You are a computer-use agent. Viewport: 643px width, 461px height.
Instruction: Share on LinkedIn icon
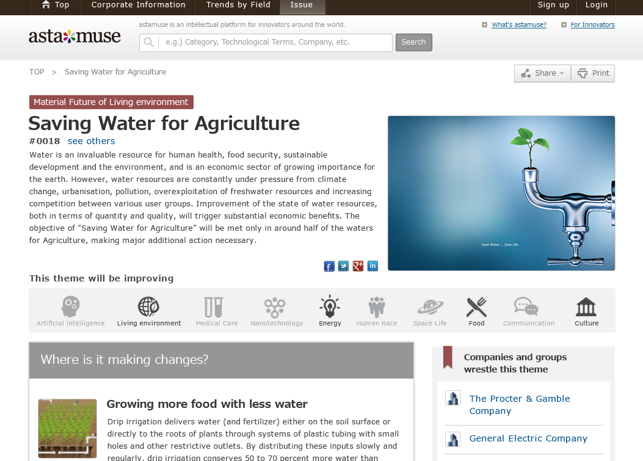(x=372, y=266)
